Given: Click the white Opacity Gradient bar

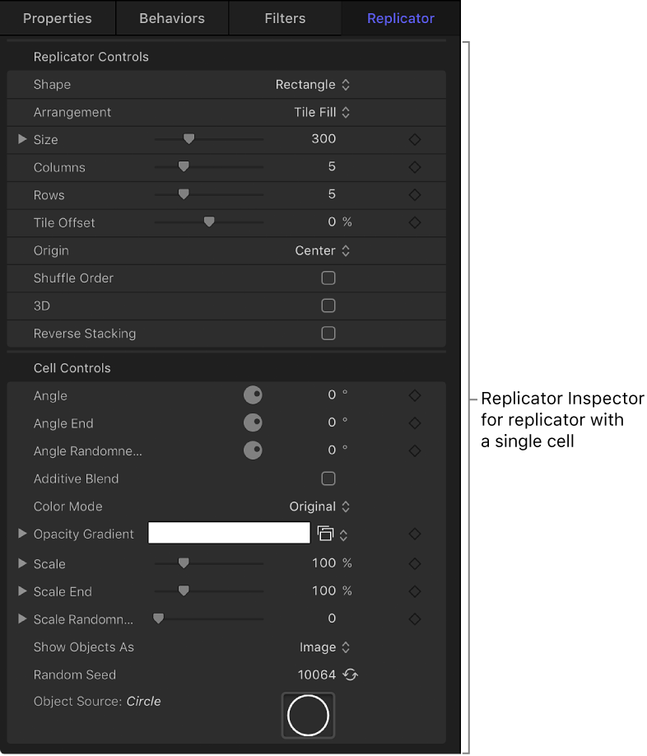Looking at the screenshot, I should pos(228,533).
